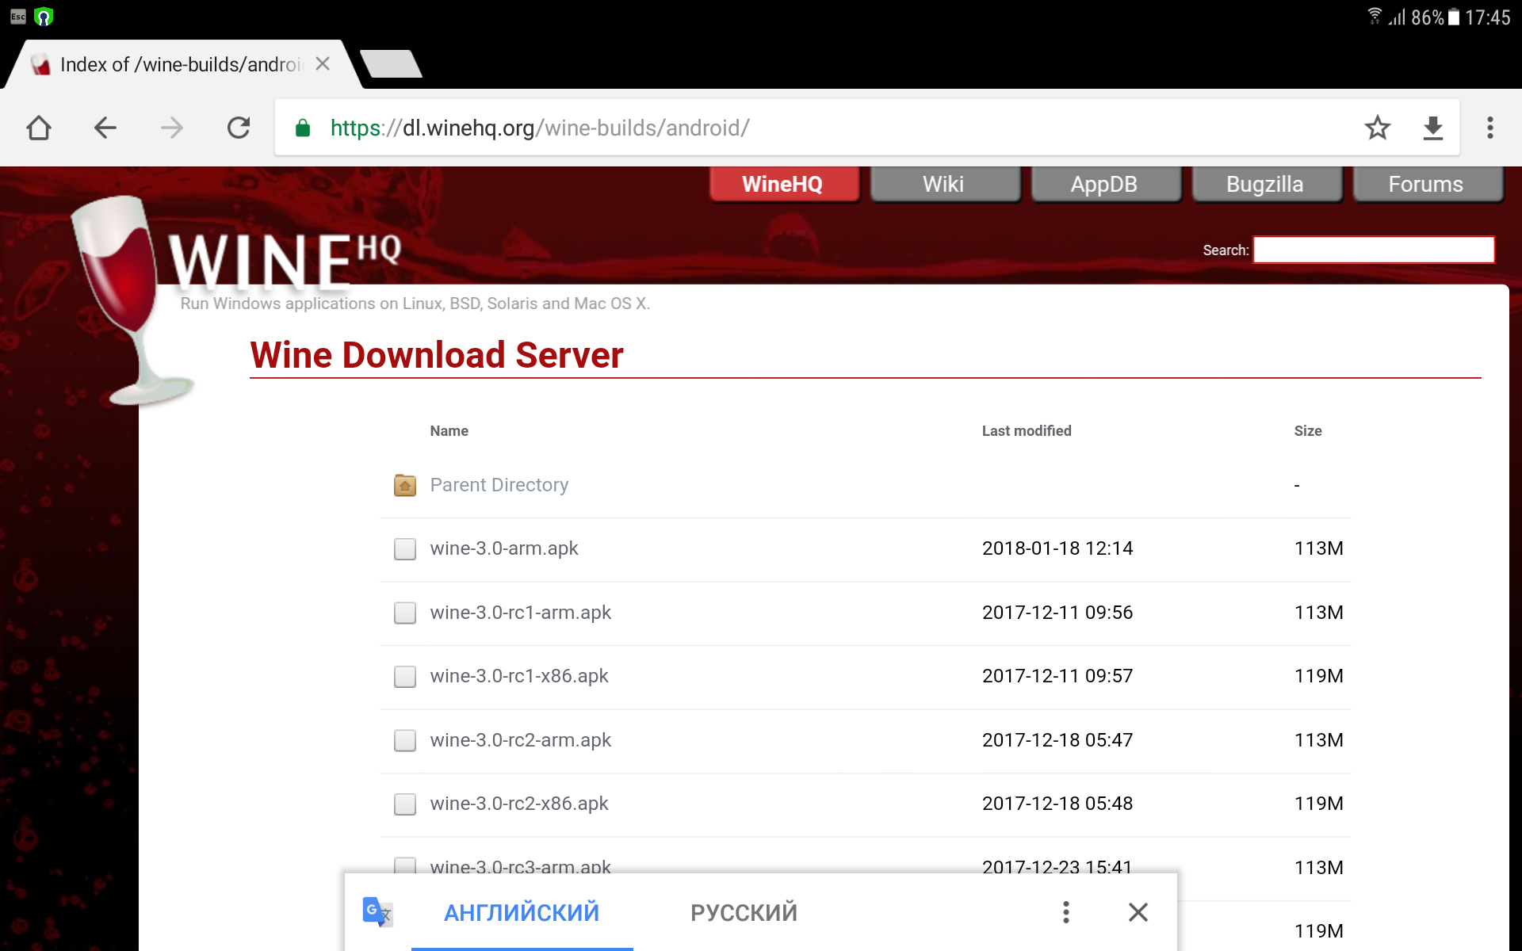Tap the 17:45 clock
Image resolution: width=1522 pixels, height=951 pixels.
[1487, 17]
